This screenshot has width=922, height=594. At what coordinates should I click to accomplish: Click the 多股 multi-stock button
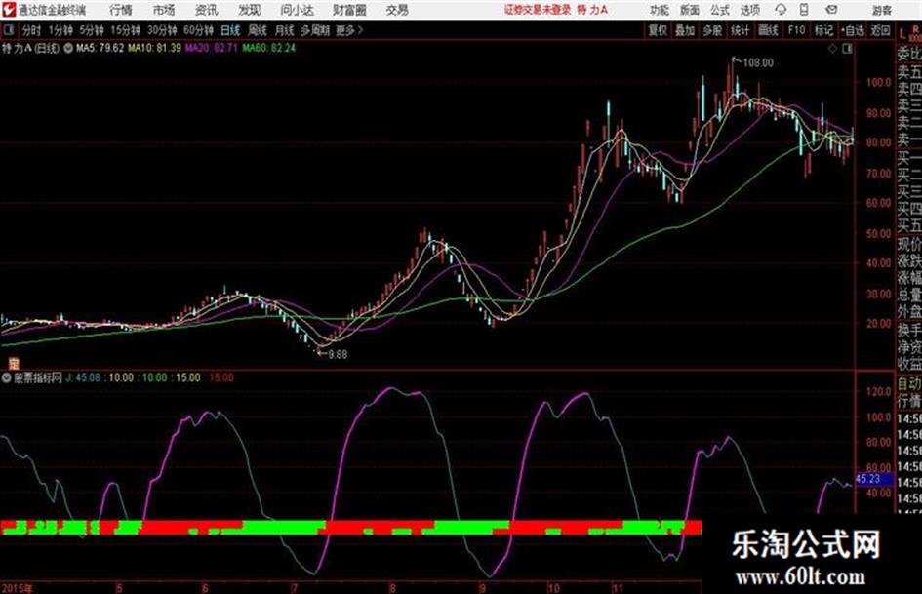point(712,30)
